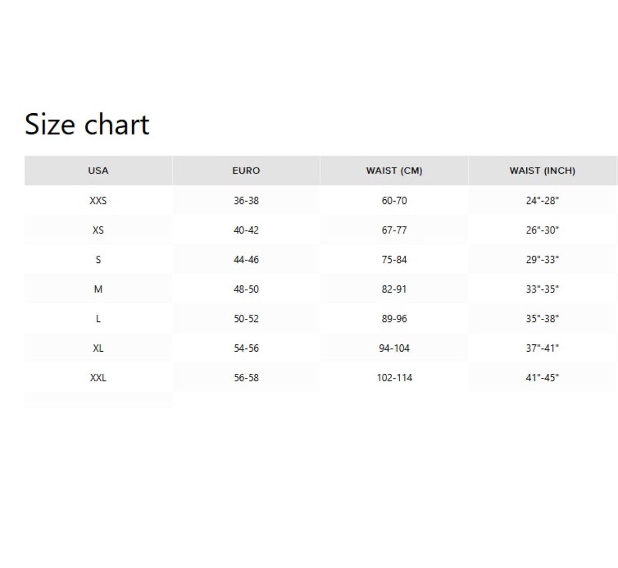Click the 36-38 Euro size cell

[x=246, y=200]
